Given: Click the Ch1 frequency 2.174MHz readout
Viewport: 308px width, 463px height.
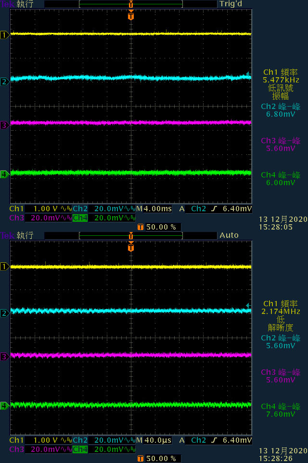Looking at the screenshot, I should click(x=281, y=308).
